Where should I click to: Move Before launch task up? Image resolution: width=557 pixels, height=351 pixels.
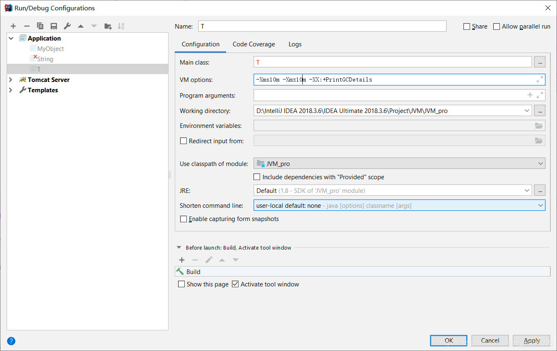click(222, 260)
